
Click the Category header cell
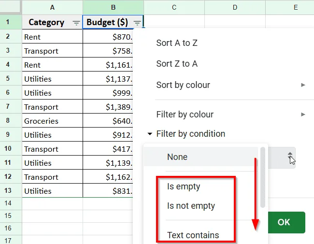pos(52,22)
